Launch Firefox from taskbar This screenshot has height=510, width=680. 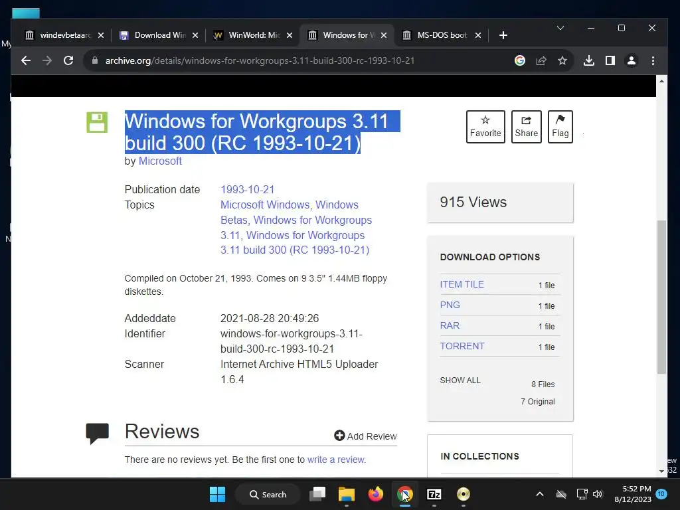(x=376, y=494)
